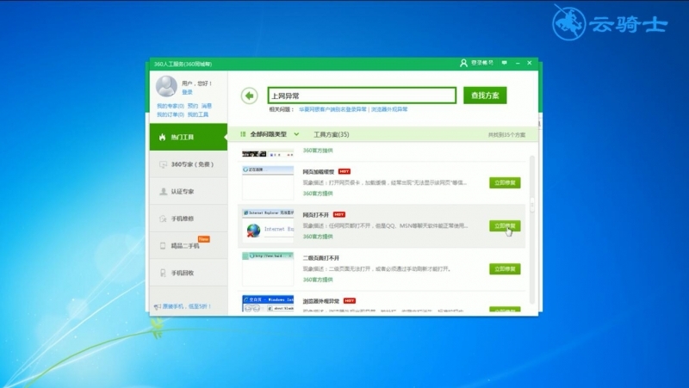The image size is (689, 388).
Task: Open the 精品二手机 sidebar tab
Action: coord(189,246)
